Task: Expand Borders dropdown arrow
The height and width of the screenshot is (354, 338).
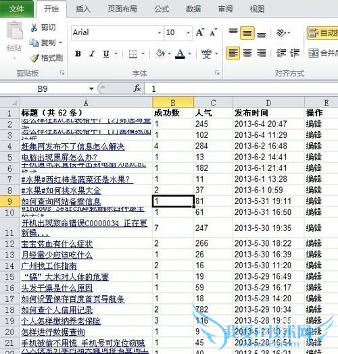Action: (143, 54)
